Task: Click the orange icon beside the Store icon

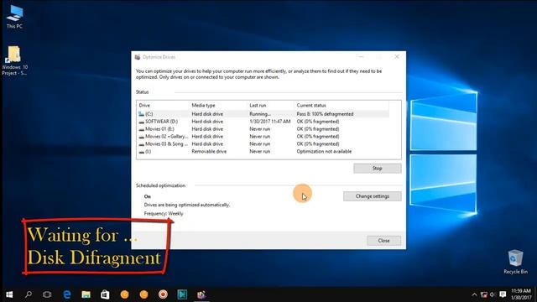Action: (125, 294)
